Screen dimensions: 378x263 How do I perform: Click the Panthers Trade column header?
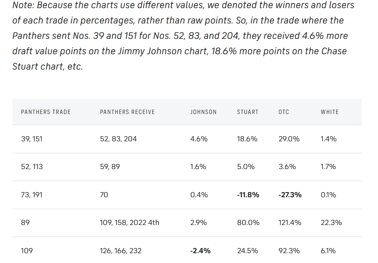pyautogui.click(x=46, y=112)
